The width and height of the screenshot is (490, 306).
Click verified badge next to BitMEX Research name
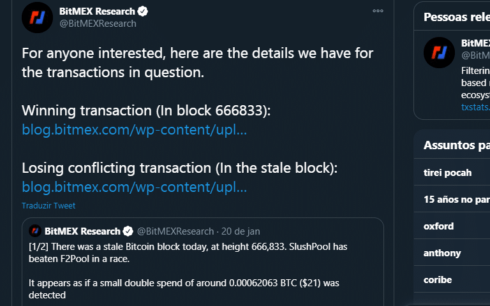pyautogui.click(x=143, y=11)
